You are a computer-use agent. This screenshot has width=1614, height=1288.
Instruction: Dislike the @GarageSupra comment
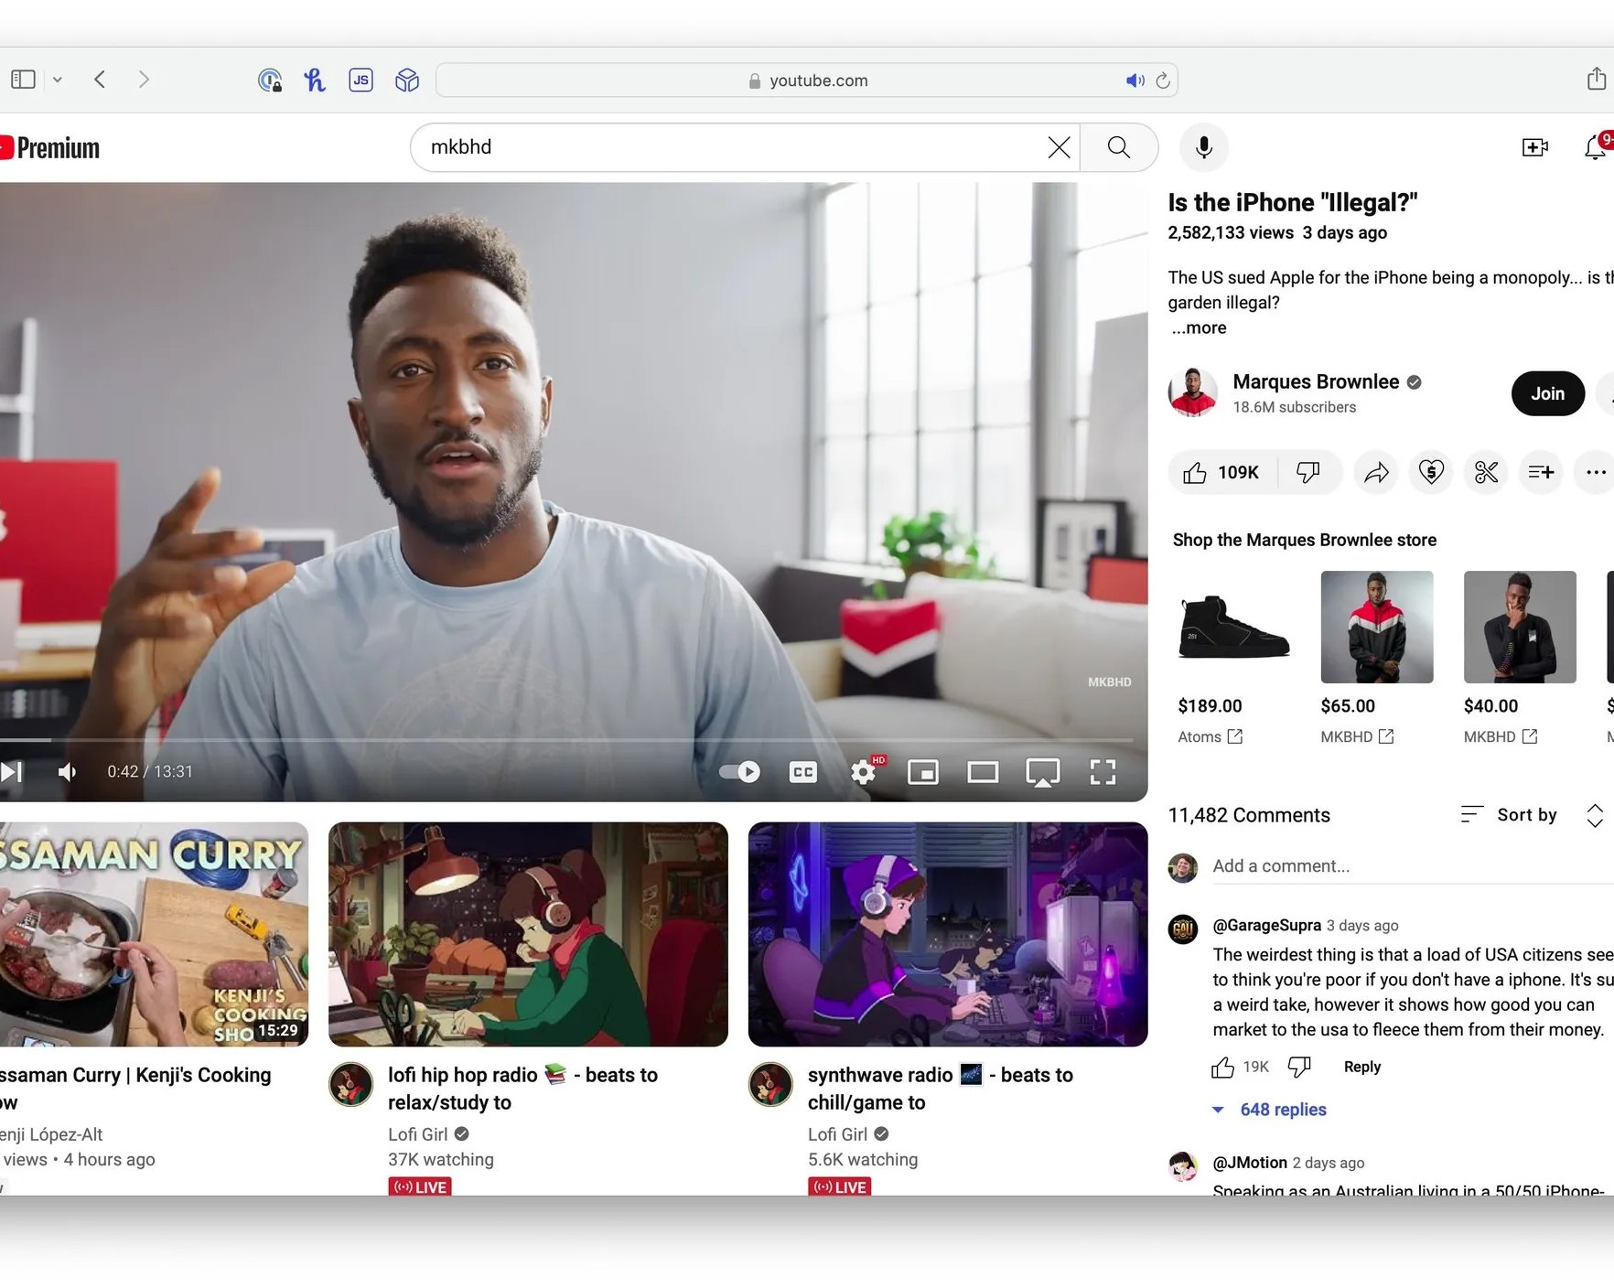1299,1067
